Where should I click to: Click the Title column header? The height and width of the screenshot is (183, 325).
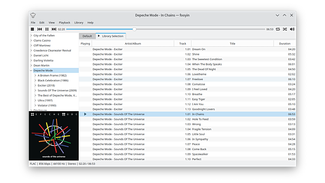(x=232, y=43)
